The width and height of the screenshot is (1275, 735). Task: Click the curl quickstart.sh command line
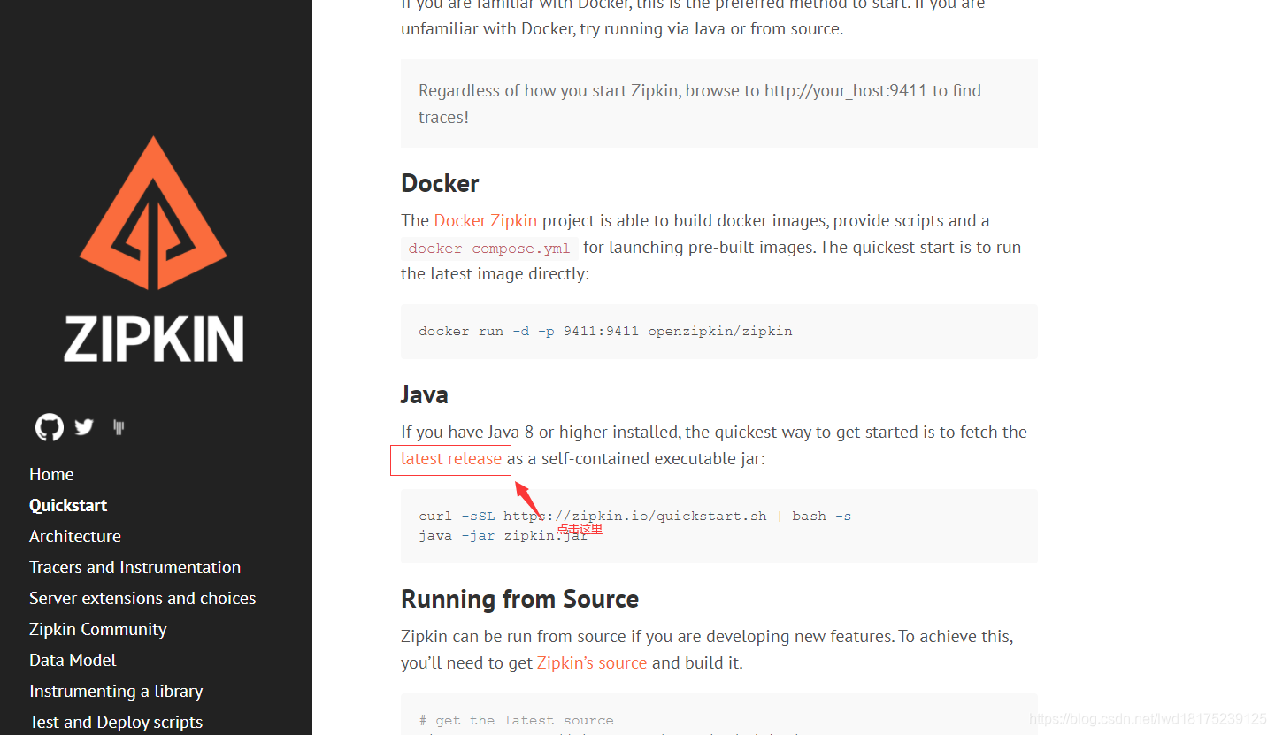coord(635,516)
